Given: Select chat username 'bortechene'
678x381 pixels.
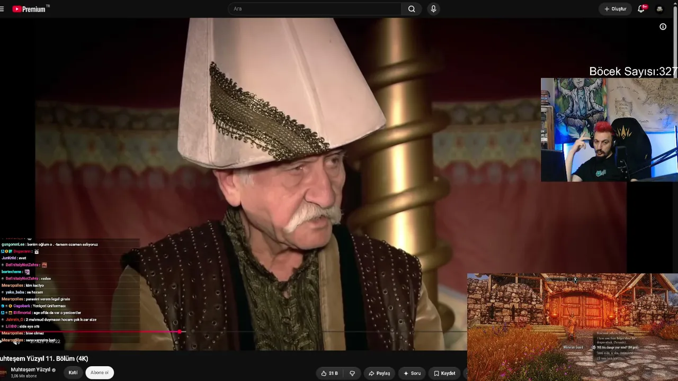Looking at the screenshot, I should 12,271.
